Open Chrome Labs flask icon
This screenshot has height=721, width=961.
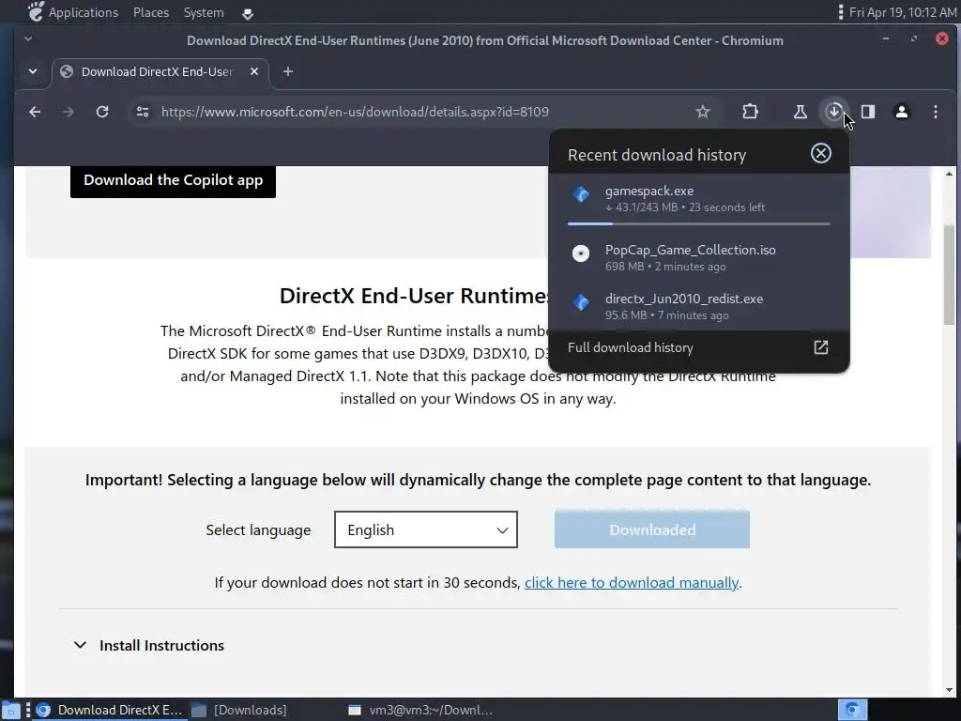[x=800, y=112]
